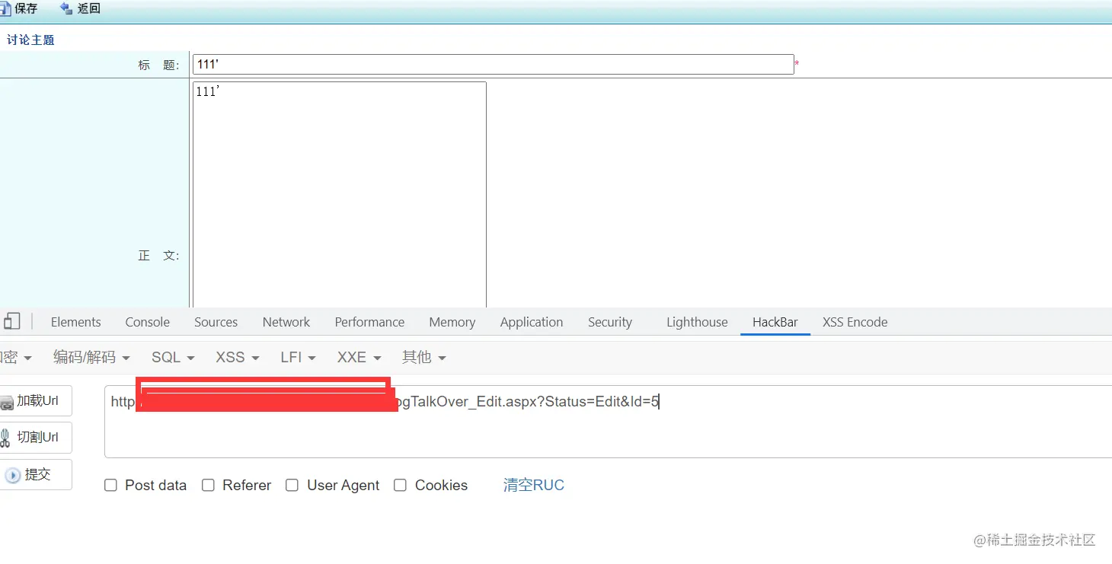1112x564 pixels.
Task: Click the 清空RUC link
Action: pos(533,485)
